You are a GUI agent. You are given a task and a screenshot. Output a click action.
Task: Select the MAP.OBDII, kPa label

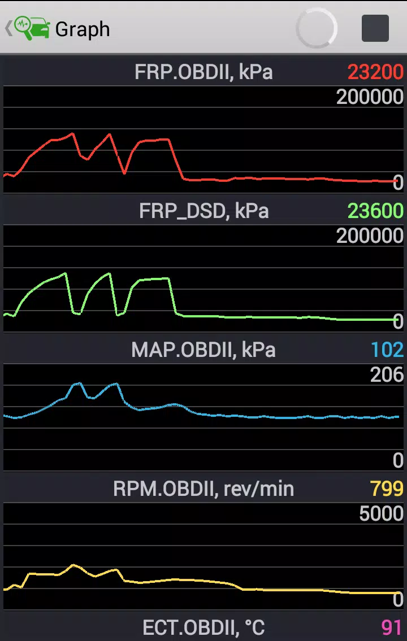(203, 350)
